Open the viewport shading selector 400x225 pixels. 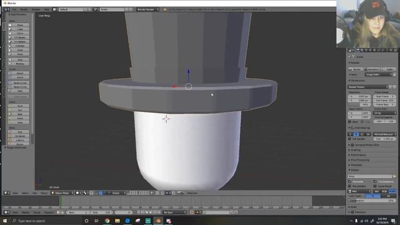pyautogui.click(x=79, y=193)
